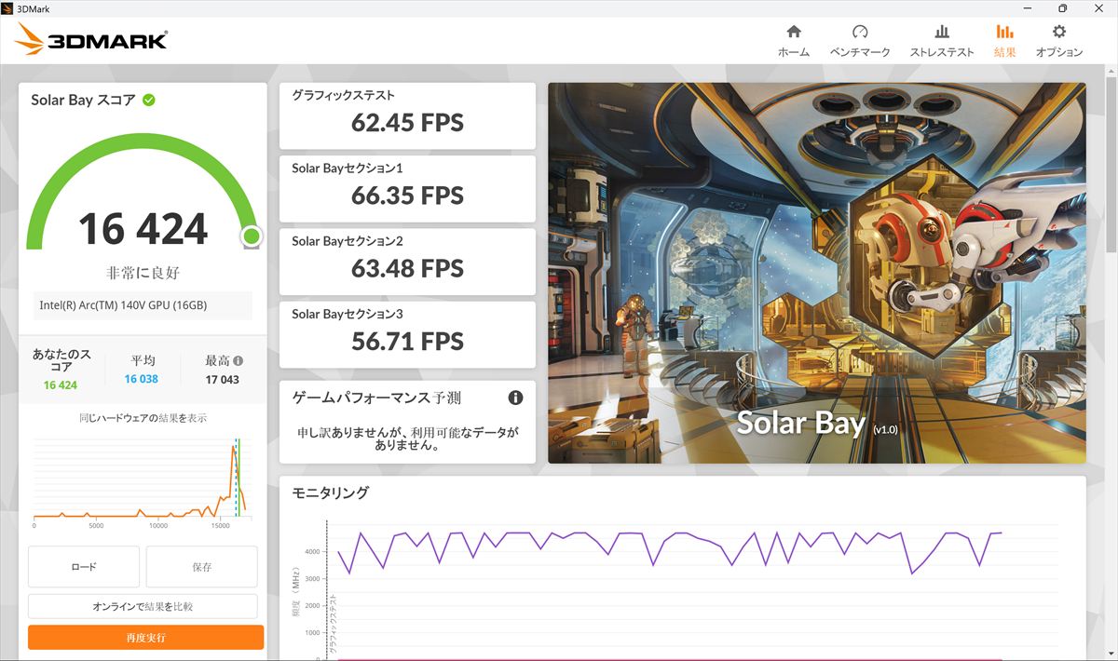Click the 16 424 main score

[x=143, y=229]
